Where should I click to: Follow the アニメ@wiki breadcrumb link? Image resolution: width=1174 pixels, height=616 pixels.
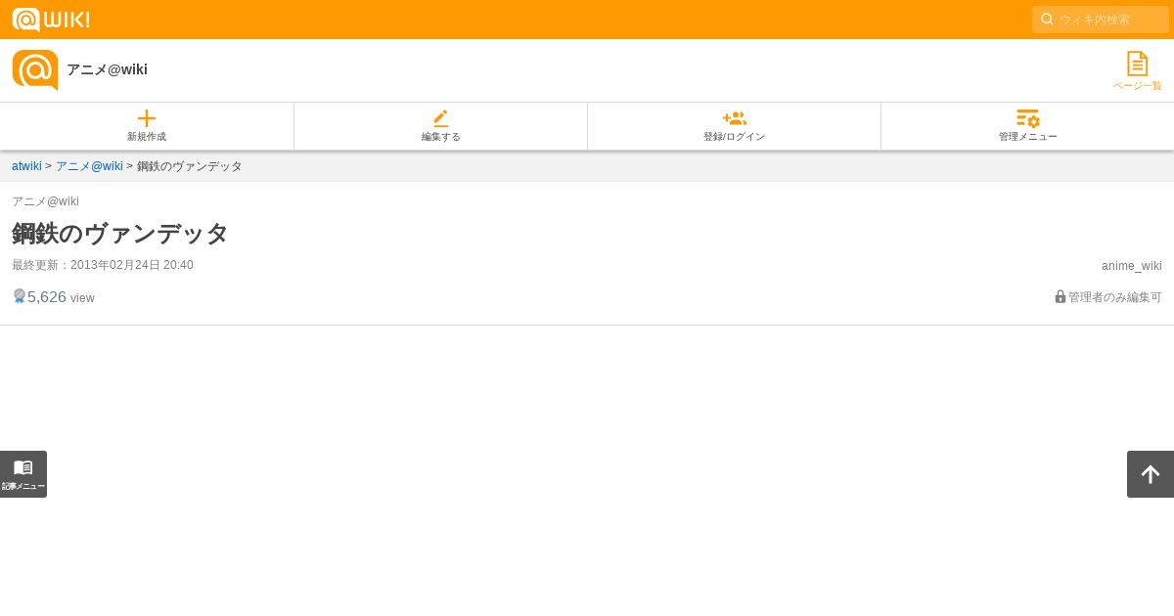[x=89, y=166]
